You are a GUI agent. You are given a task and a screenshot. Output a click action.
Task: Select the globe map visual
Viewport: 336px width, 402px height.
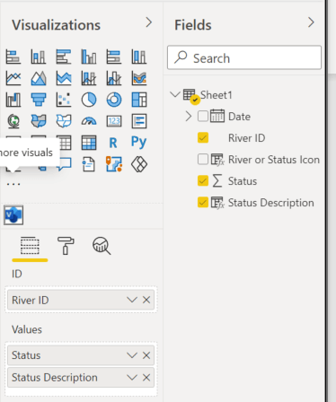coord(13,121)
